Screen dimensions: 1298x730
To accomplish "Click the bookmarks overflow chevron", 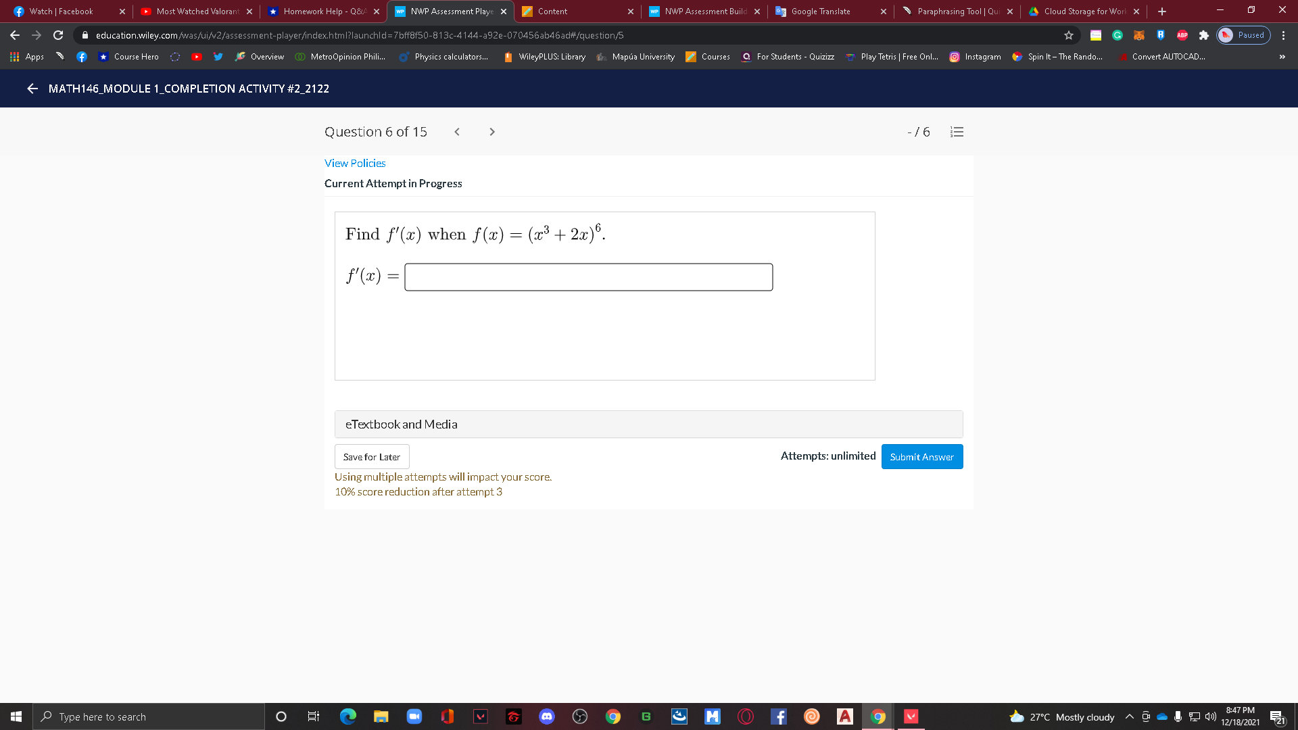I will [x=1282, y=57].
